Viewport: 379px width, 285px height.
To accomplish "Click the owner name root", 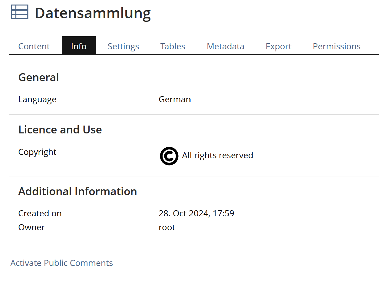I will [x=167, y=228].
